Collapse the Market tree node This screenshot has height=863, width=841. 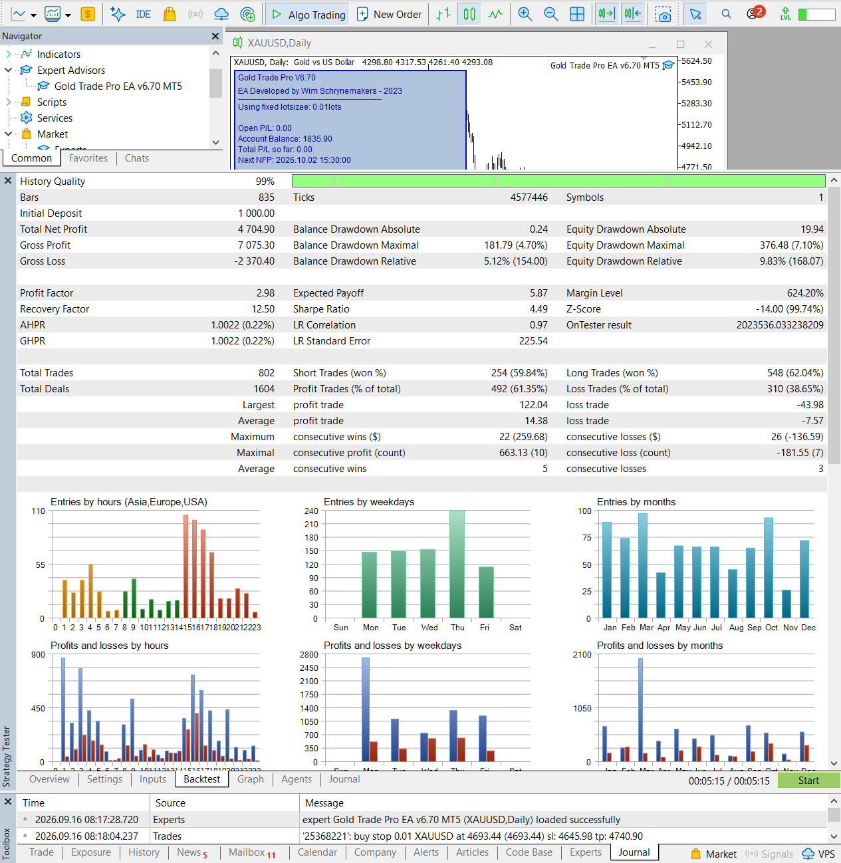point(8,134)
